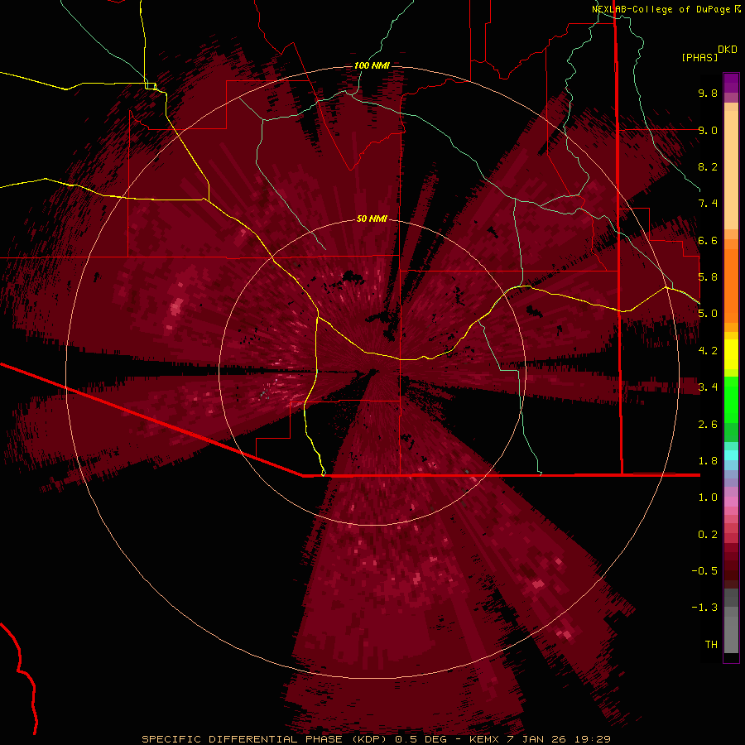
Task: Click the 1.0 scale value
Action: coord(708,497)
